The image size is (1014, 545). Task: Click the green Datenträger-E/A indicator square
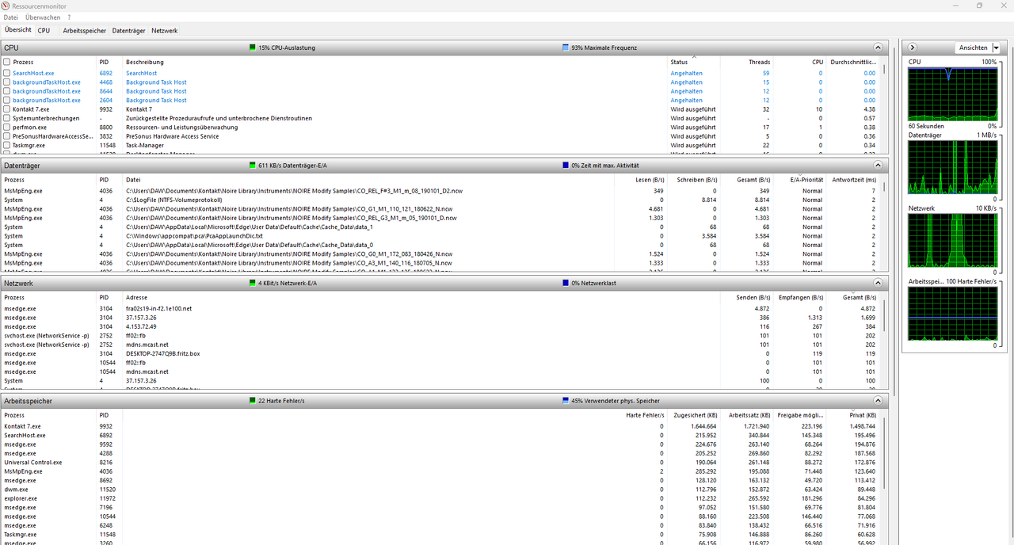click(253, 166)
